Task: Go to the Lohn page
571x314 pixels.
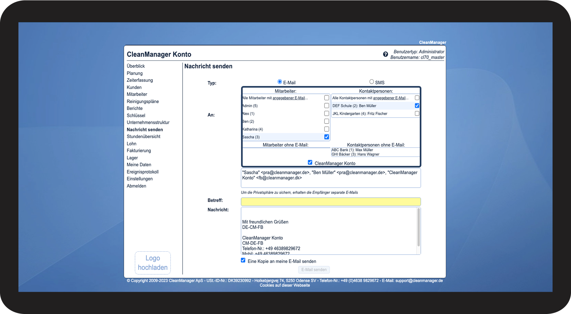Action: pos(132,144)
